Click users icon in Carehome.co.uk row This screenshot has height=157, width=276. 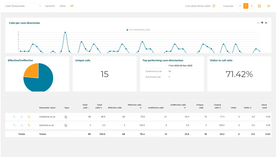click(22, 117)
